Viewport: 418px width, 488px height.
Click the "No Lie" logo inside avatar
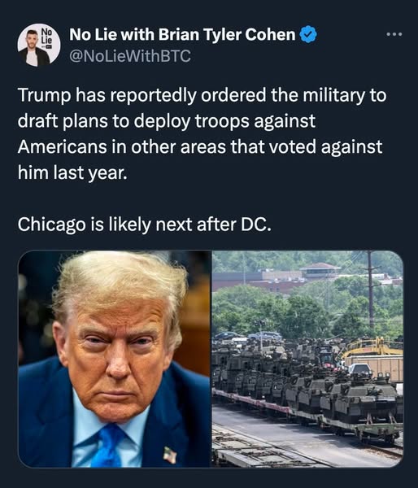pos(46,37)
